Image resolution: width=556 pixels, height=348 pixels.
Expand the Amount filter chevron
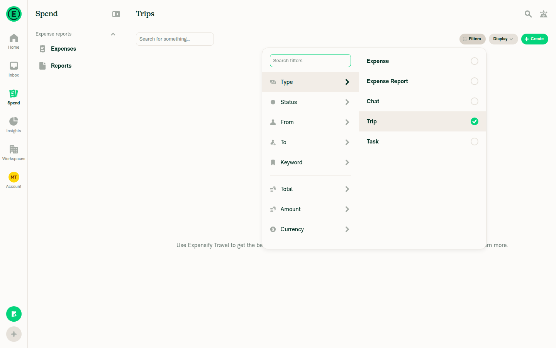coord(347,209)
